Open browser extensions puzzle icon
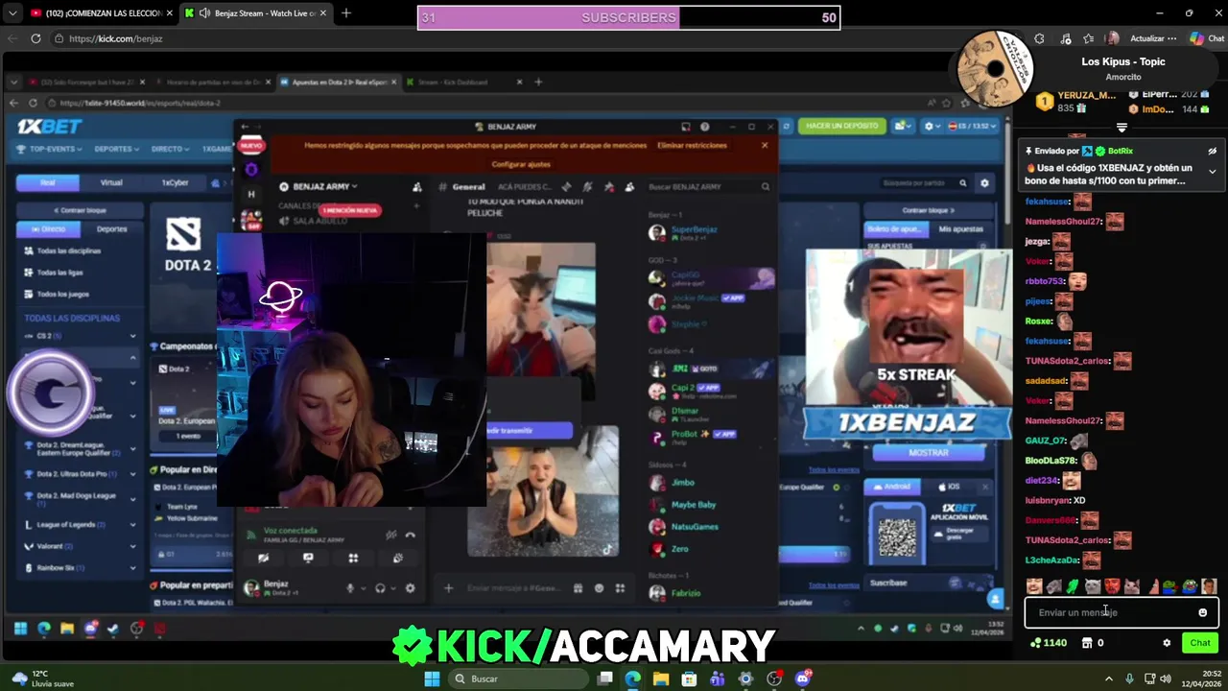The image size is (1228, 691). click(x=1039, y=38)
